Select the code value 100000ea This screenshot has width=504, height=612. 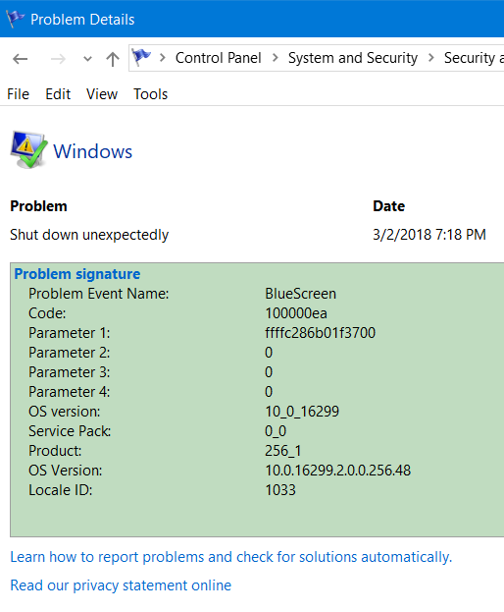(x=296, y=313)
